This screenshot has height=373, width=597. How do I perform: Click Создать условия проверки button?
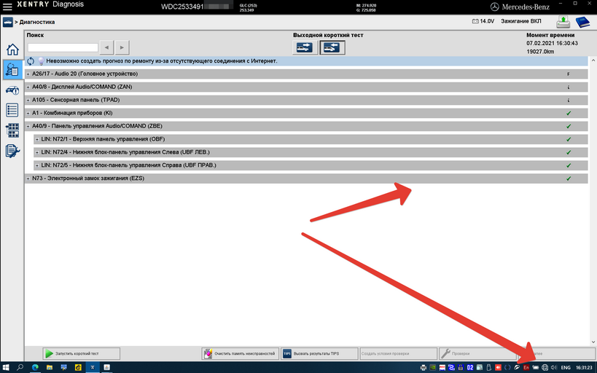coord(398,353)
